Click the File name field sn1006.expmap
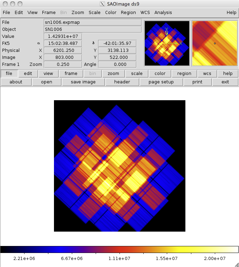The width and height of the screenshot is (239, 267). click(x=93, y=22)
